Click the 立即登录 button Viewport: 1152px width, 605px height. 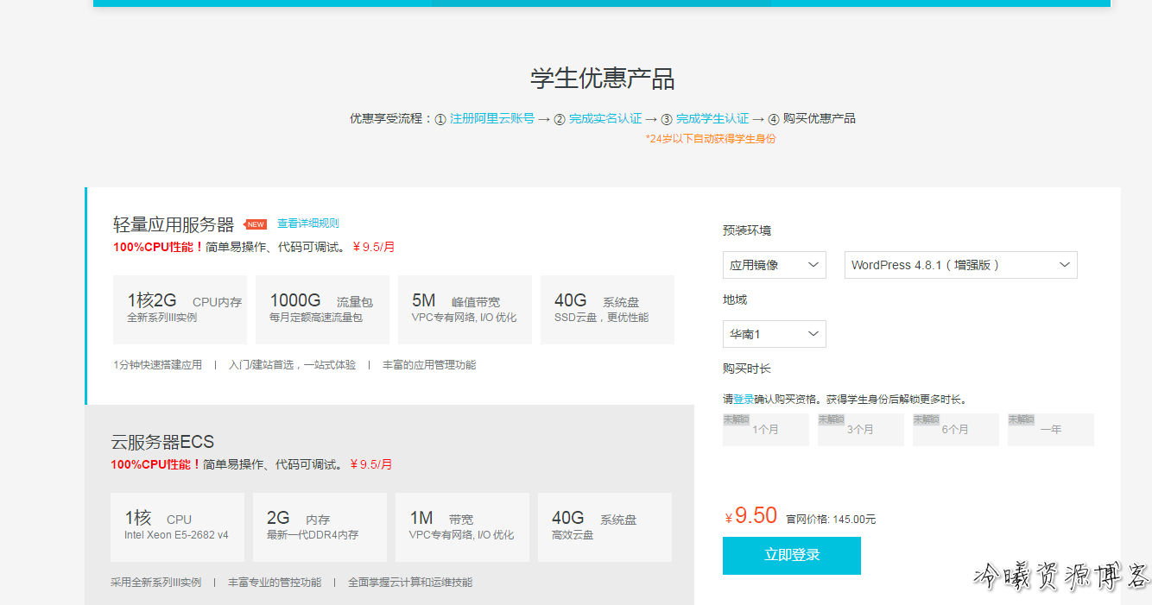[792, 556]
